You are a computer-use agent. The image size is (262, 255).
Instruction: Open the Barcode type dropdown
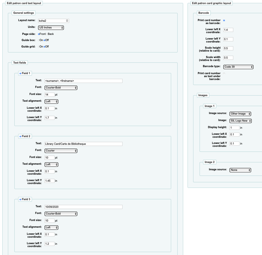click(238, 67)
